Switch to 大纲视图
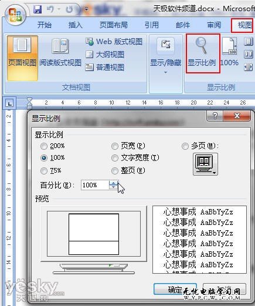The width and height of the screenshot is (255, 306). pyautogui.click(x=105, y=55)
